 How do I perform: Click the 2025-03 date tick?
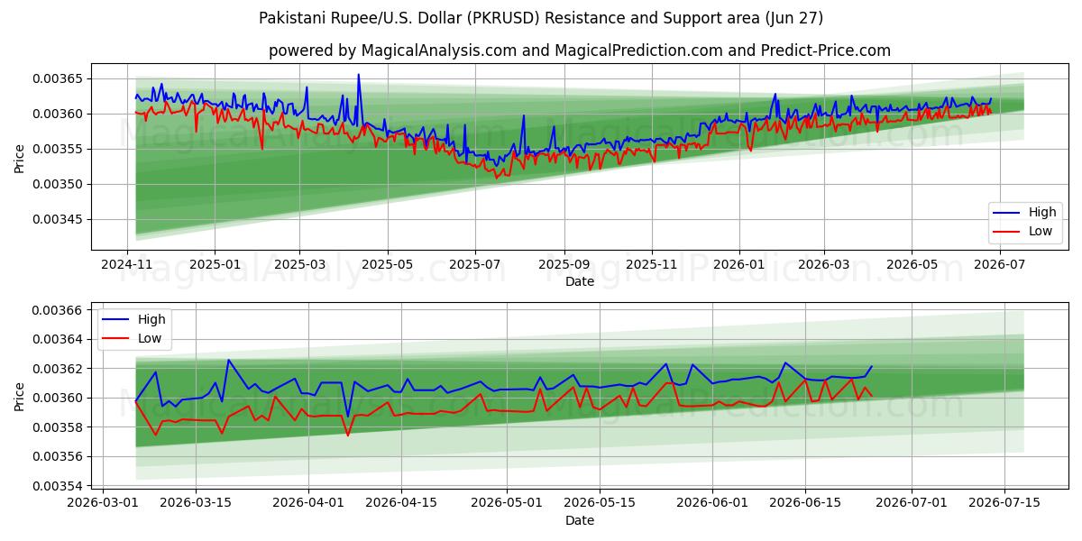[299, 264]
